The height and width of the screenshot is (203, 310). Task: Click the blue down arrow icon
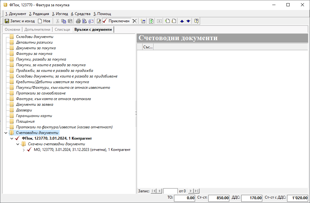coord(188,21)
